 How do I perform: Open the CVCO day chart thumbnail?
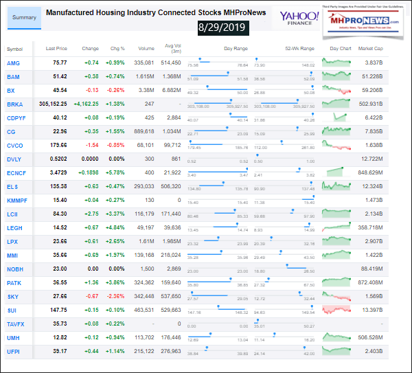(x=336, y=145)
